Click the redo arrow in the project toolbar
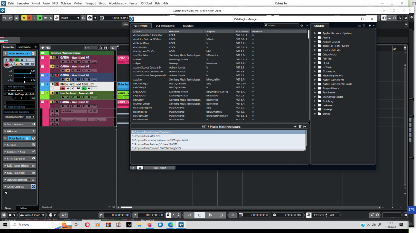416x233 pixels. click(x=10, y=18)
